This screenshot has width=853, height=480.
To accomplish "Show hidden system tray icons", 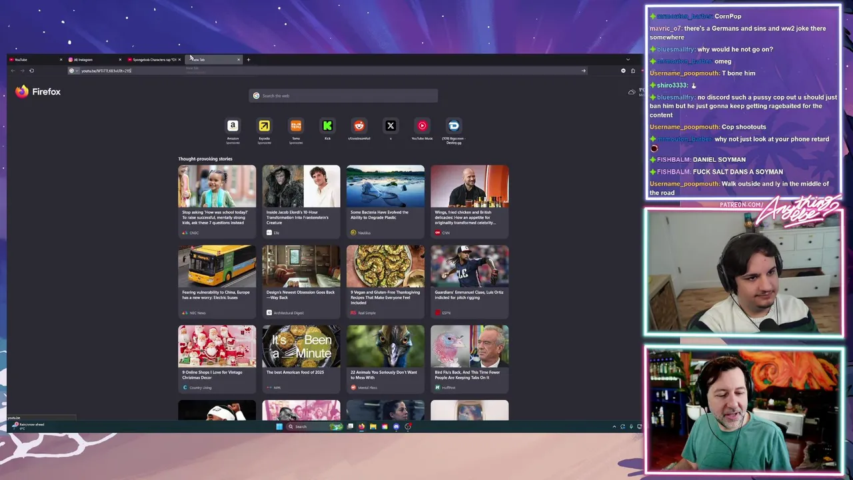I will [x=614, y=427].
